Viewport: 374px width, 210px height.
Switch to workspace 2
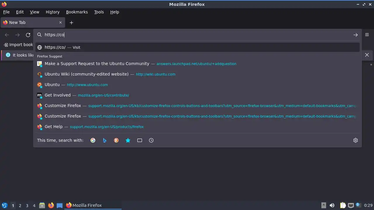click(x=20, y=205)
